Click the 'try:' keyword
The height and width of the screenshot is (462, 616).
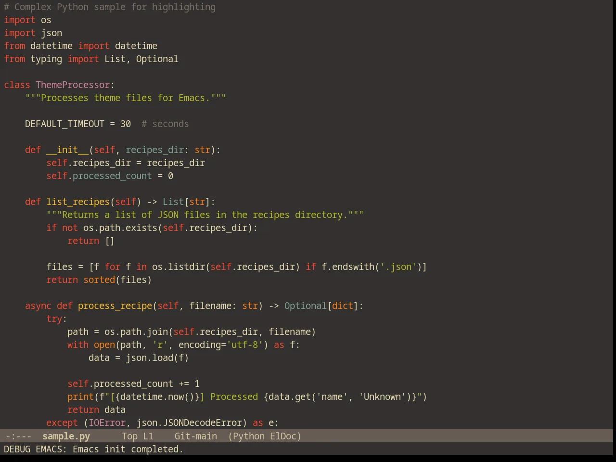56,319
